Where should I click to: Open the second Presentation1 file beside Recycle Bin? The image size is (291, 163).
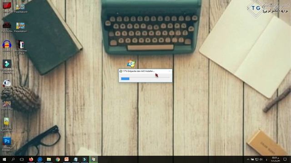20,27
